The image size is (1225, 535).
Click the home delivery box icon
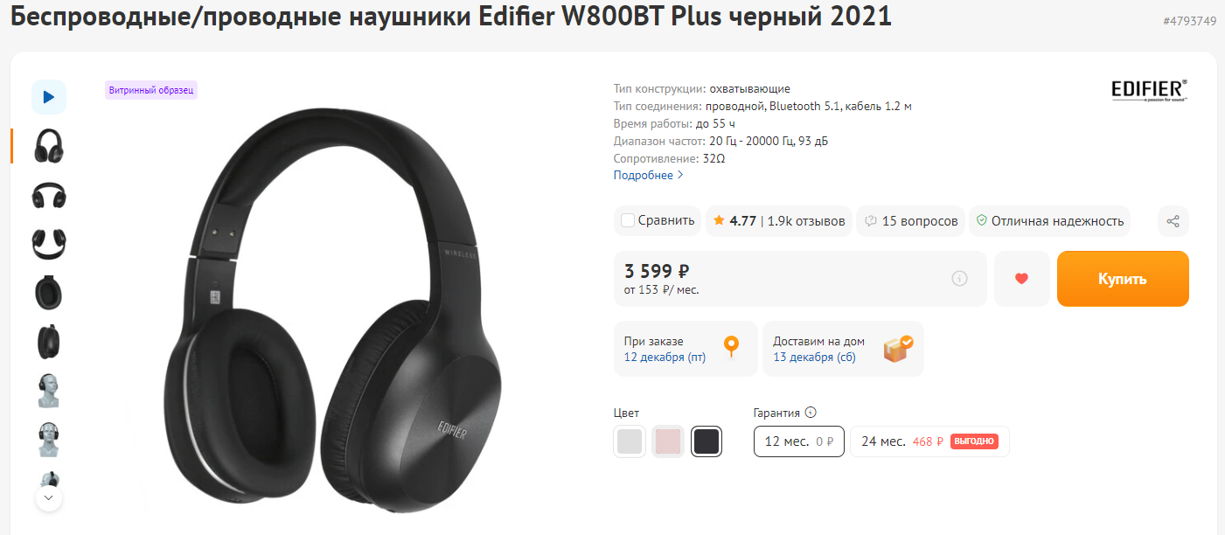[898, 348]
